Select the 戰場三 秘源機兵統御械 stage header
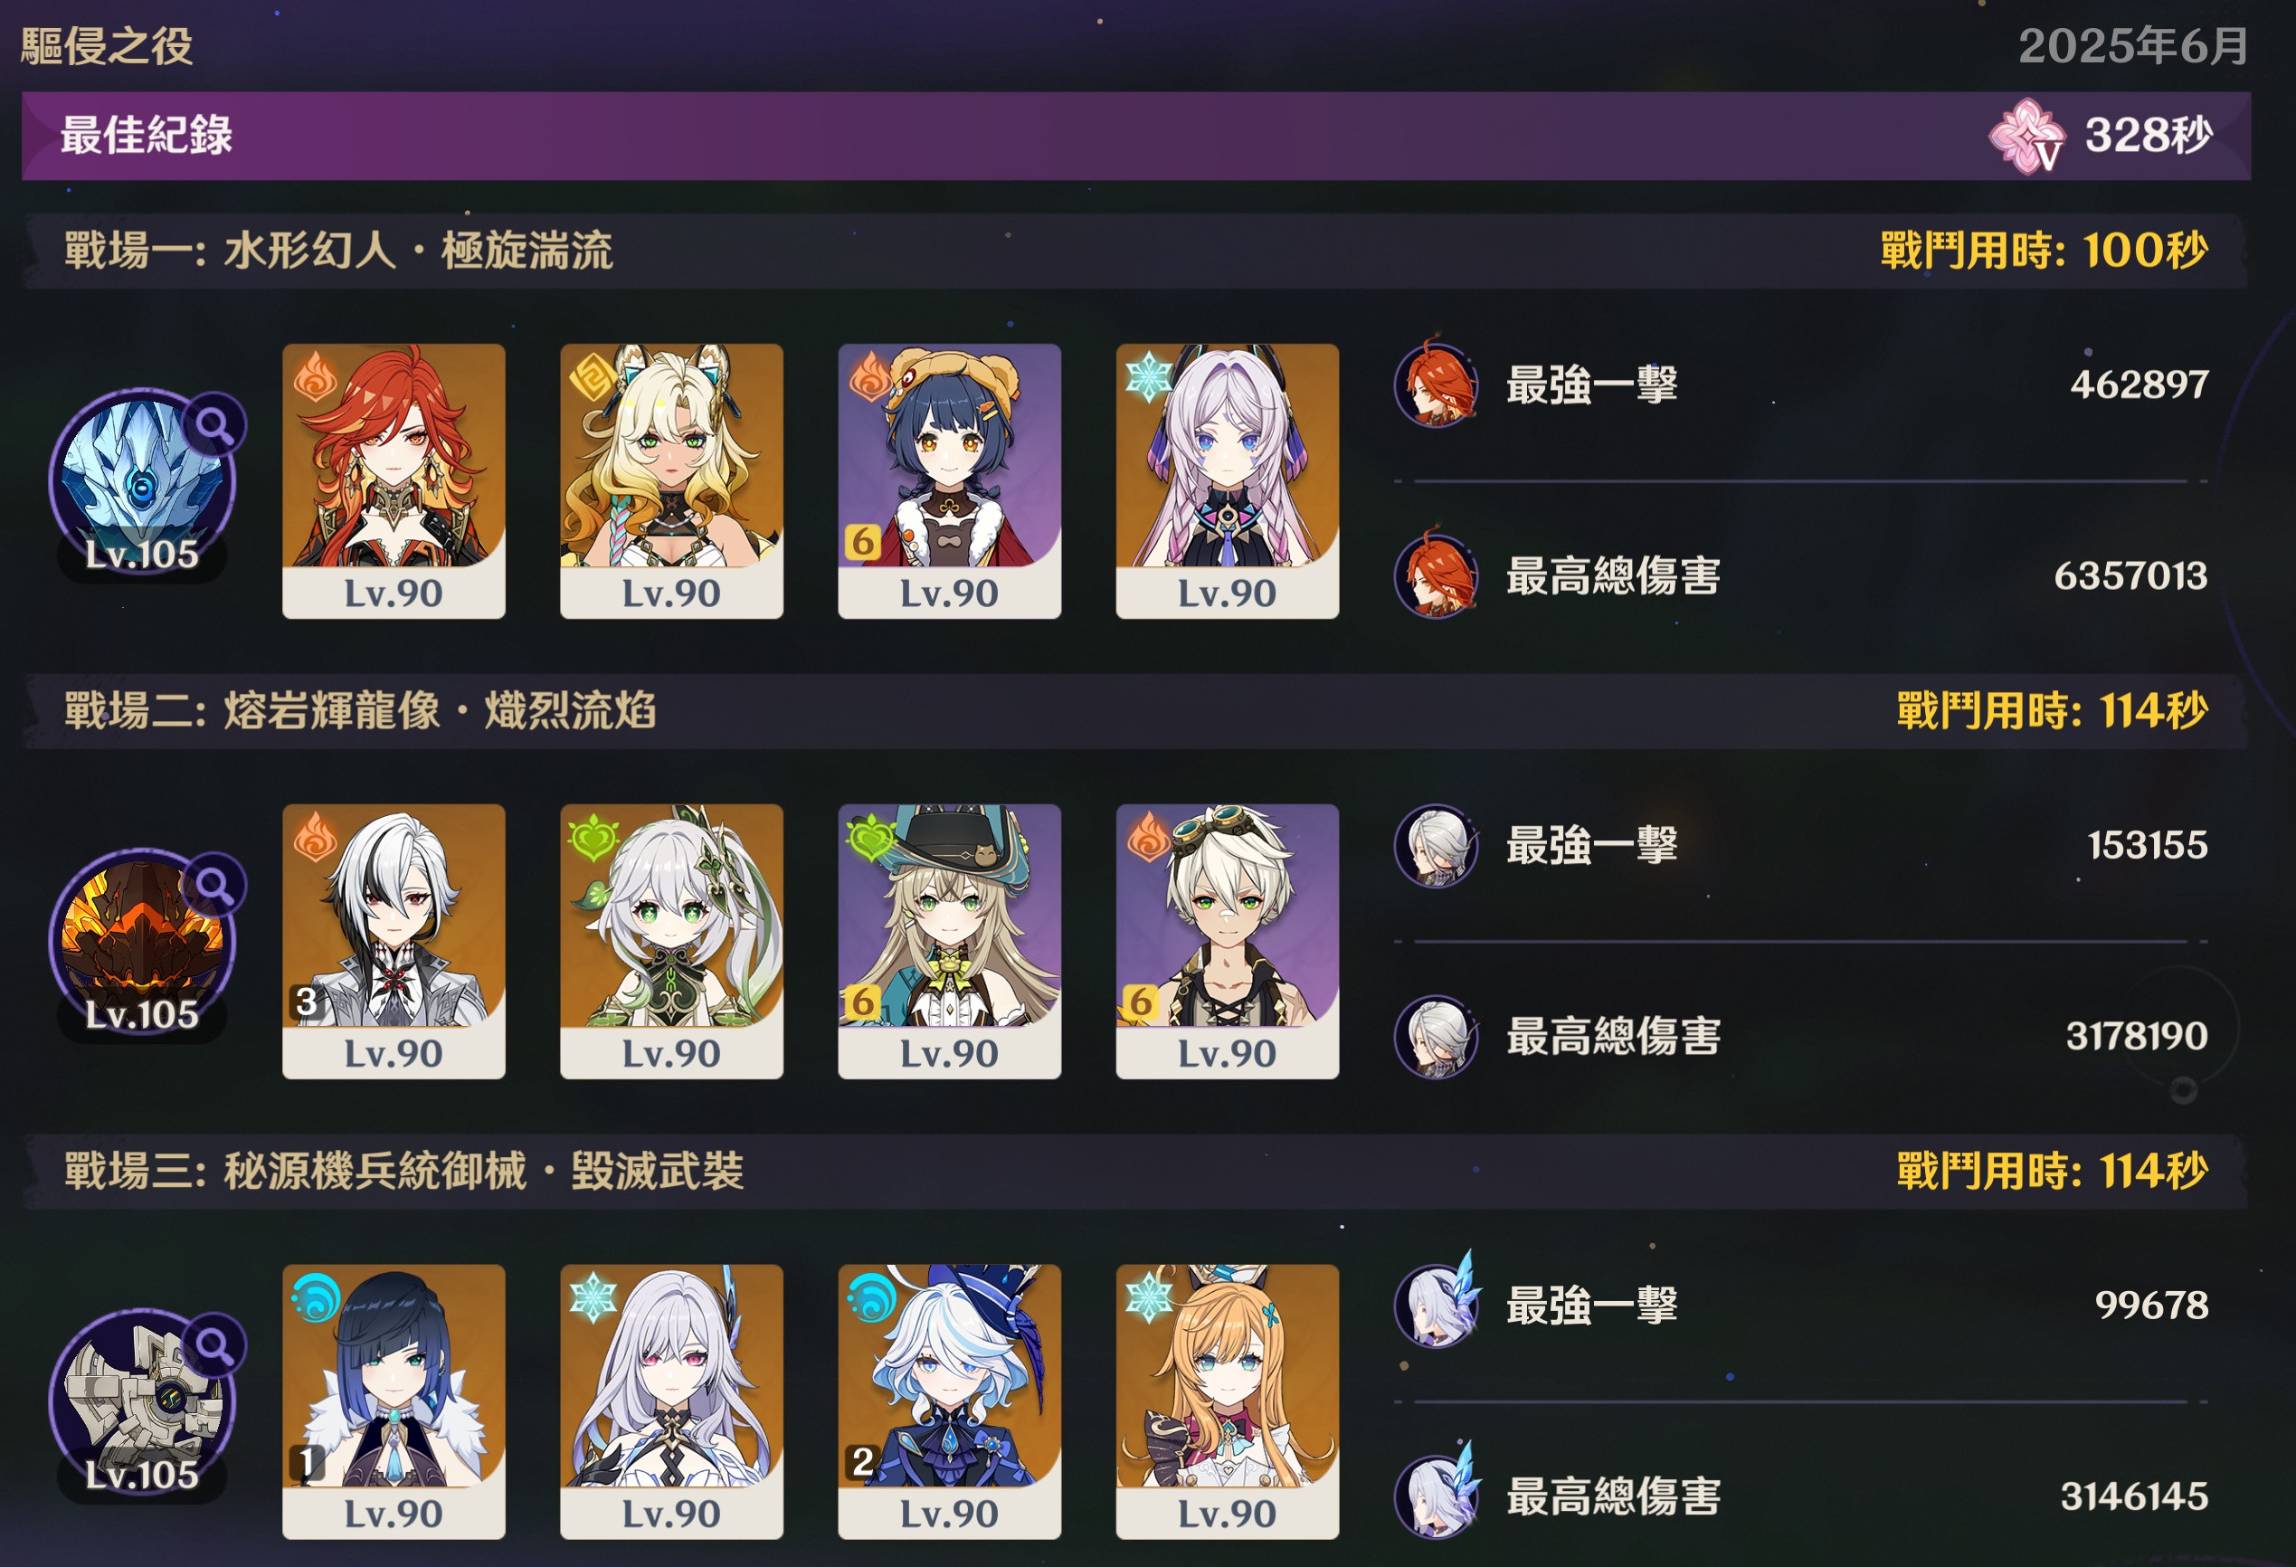The height and width of the screenshot is (1567, 2296). pos(1136,1172)
